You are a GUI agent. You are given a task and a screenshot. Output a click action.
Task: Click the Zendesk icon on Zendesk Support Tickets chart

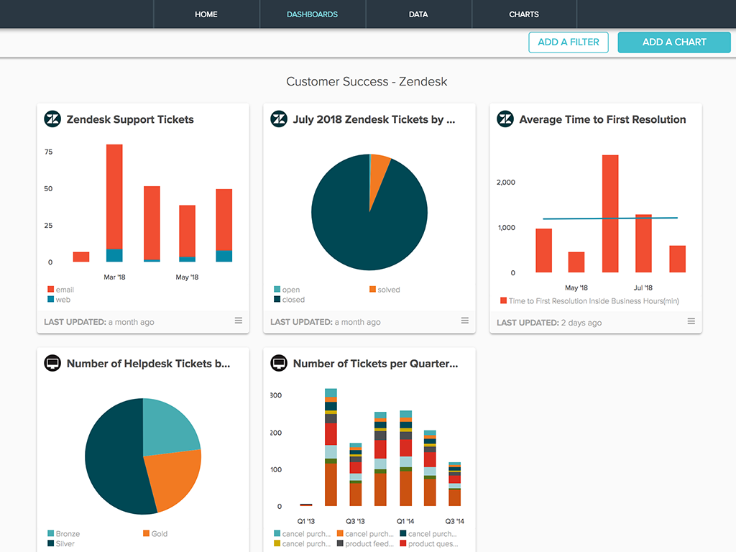tap(52, 119)
